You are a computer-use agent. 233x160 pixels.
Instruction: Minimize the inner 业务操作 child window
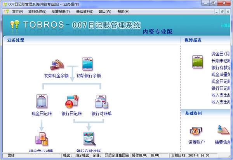[217, 12]
